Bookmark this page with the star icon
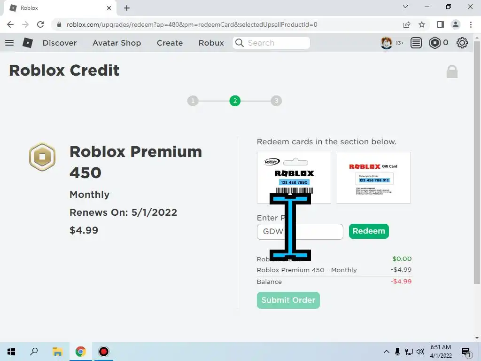 [x=422, y=24]
